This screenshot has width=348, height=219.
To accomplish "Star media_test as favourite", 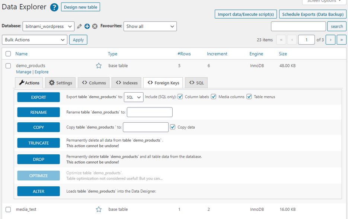I will (99, 209).
